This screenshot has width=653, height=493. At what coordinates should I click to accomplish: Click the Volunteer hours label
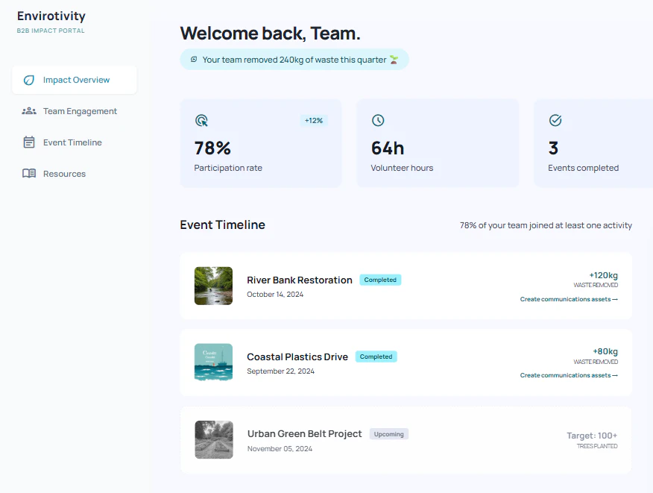(402, 168)
